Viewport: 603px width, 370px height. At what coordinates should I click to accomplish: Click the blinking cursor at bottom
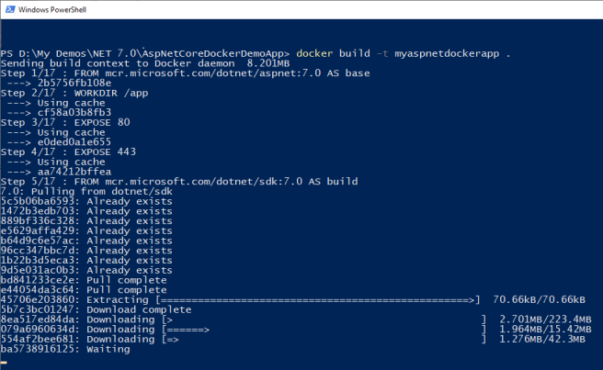point(4,362)
